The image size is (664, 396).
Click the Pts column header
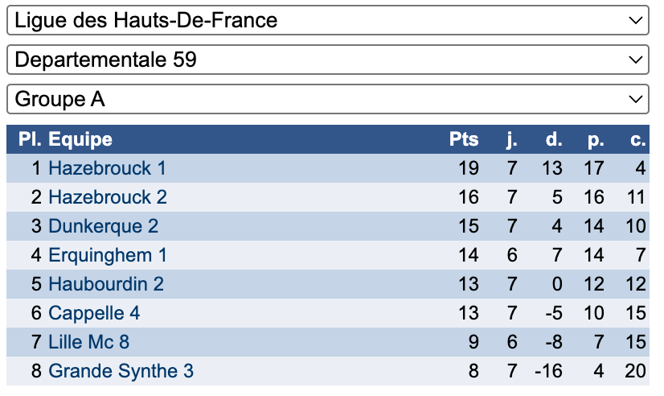point(464,139)
